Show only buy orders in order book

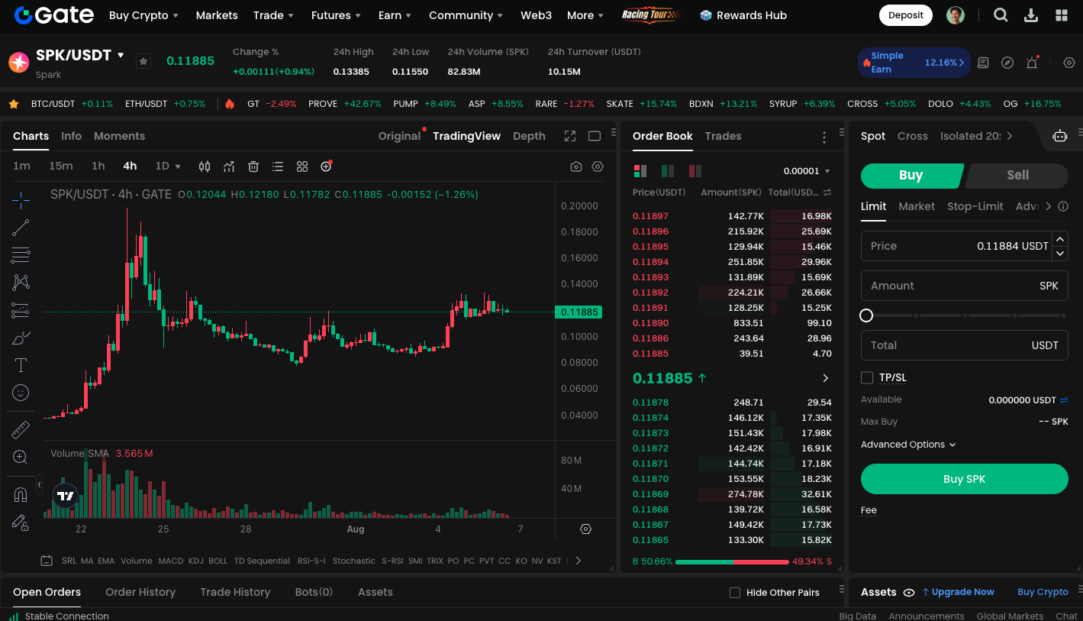click(668, 171)
